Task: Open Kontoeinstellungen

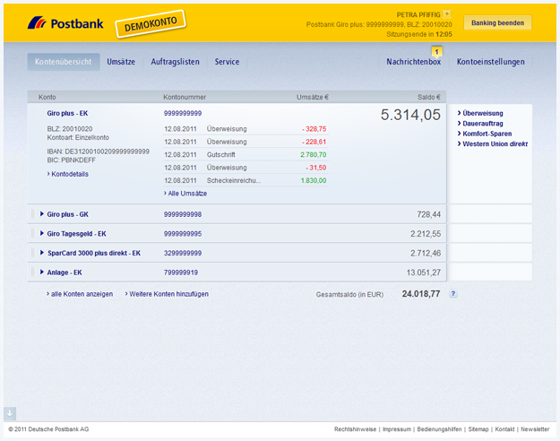Action: pyautogui.click(x=491, y=62)
